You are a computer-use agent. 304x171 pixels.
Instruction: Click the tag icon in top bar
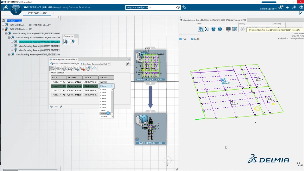[x=184, y=7]
